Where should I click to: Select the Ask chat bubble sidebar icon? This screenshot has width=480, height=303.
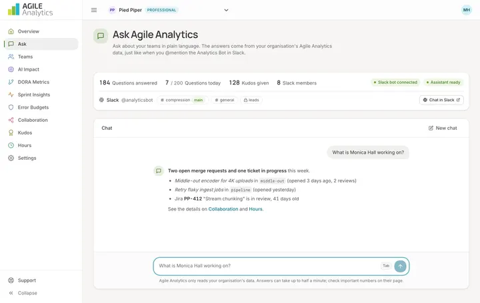[11, 44]
